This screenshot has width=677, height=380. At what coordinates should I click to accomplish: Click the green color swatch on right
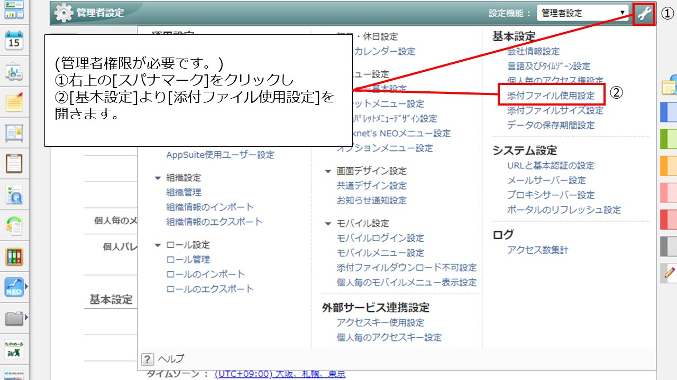point(669,139)
